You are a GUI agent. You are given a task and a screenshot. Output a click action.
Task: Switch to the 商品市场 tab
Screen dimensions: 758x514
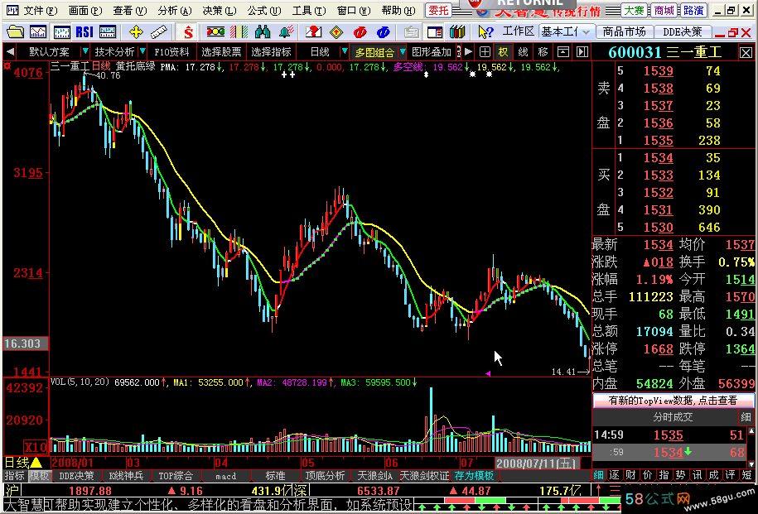click(624, 32)
